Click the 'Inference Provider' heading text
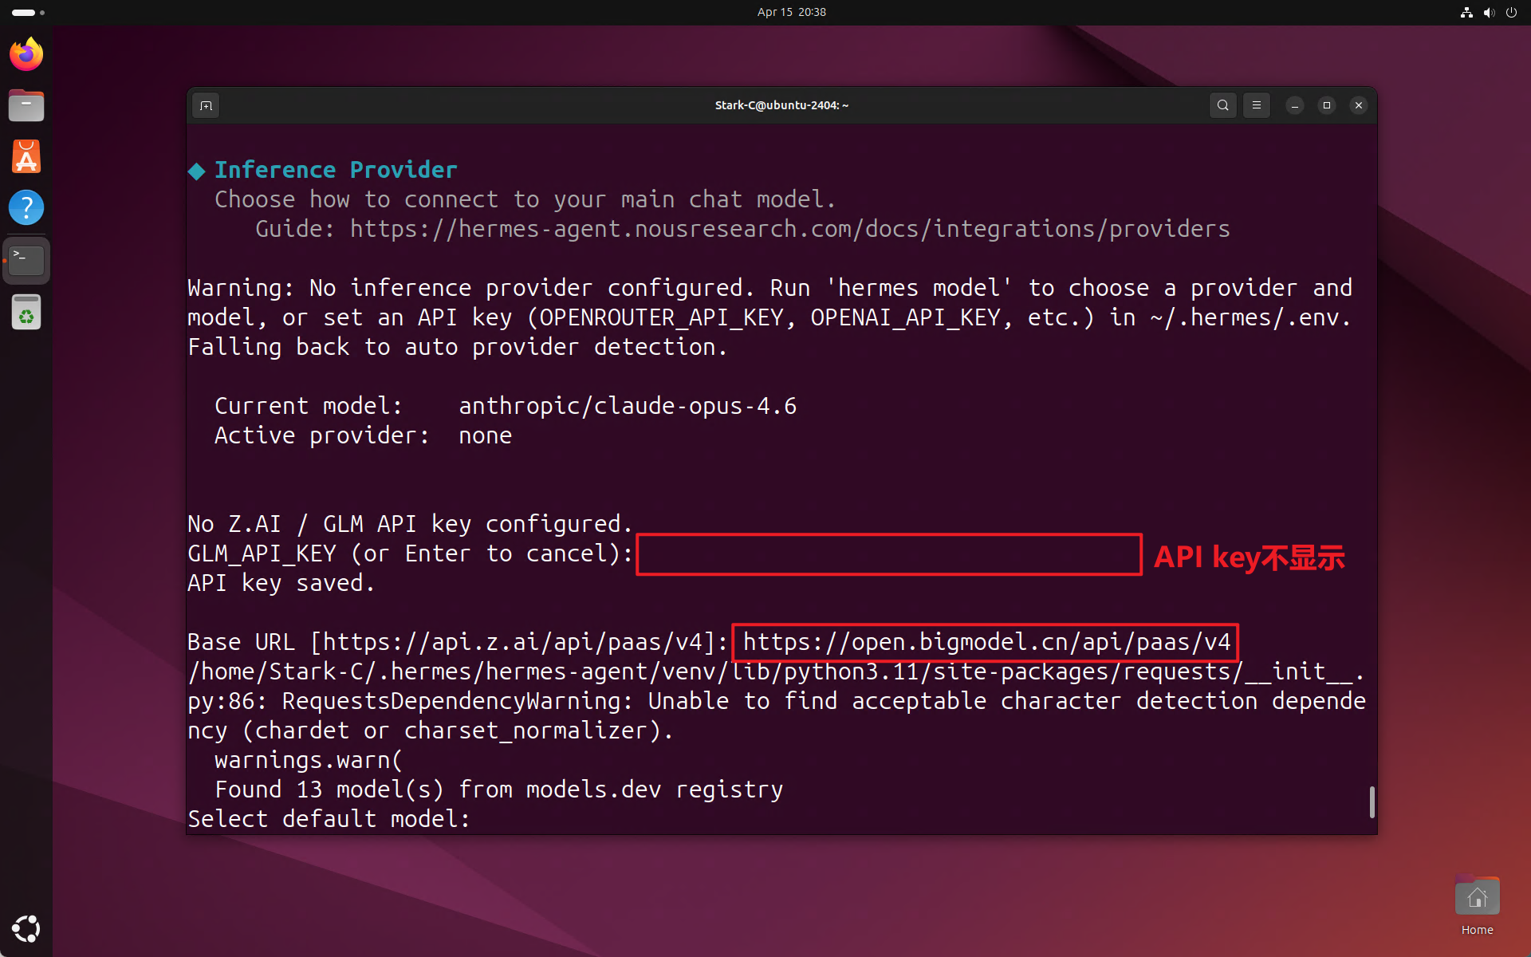The image size is (1531, 957). click(336, 170)
